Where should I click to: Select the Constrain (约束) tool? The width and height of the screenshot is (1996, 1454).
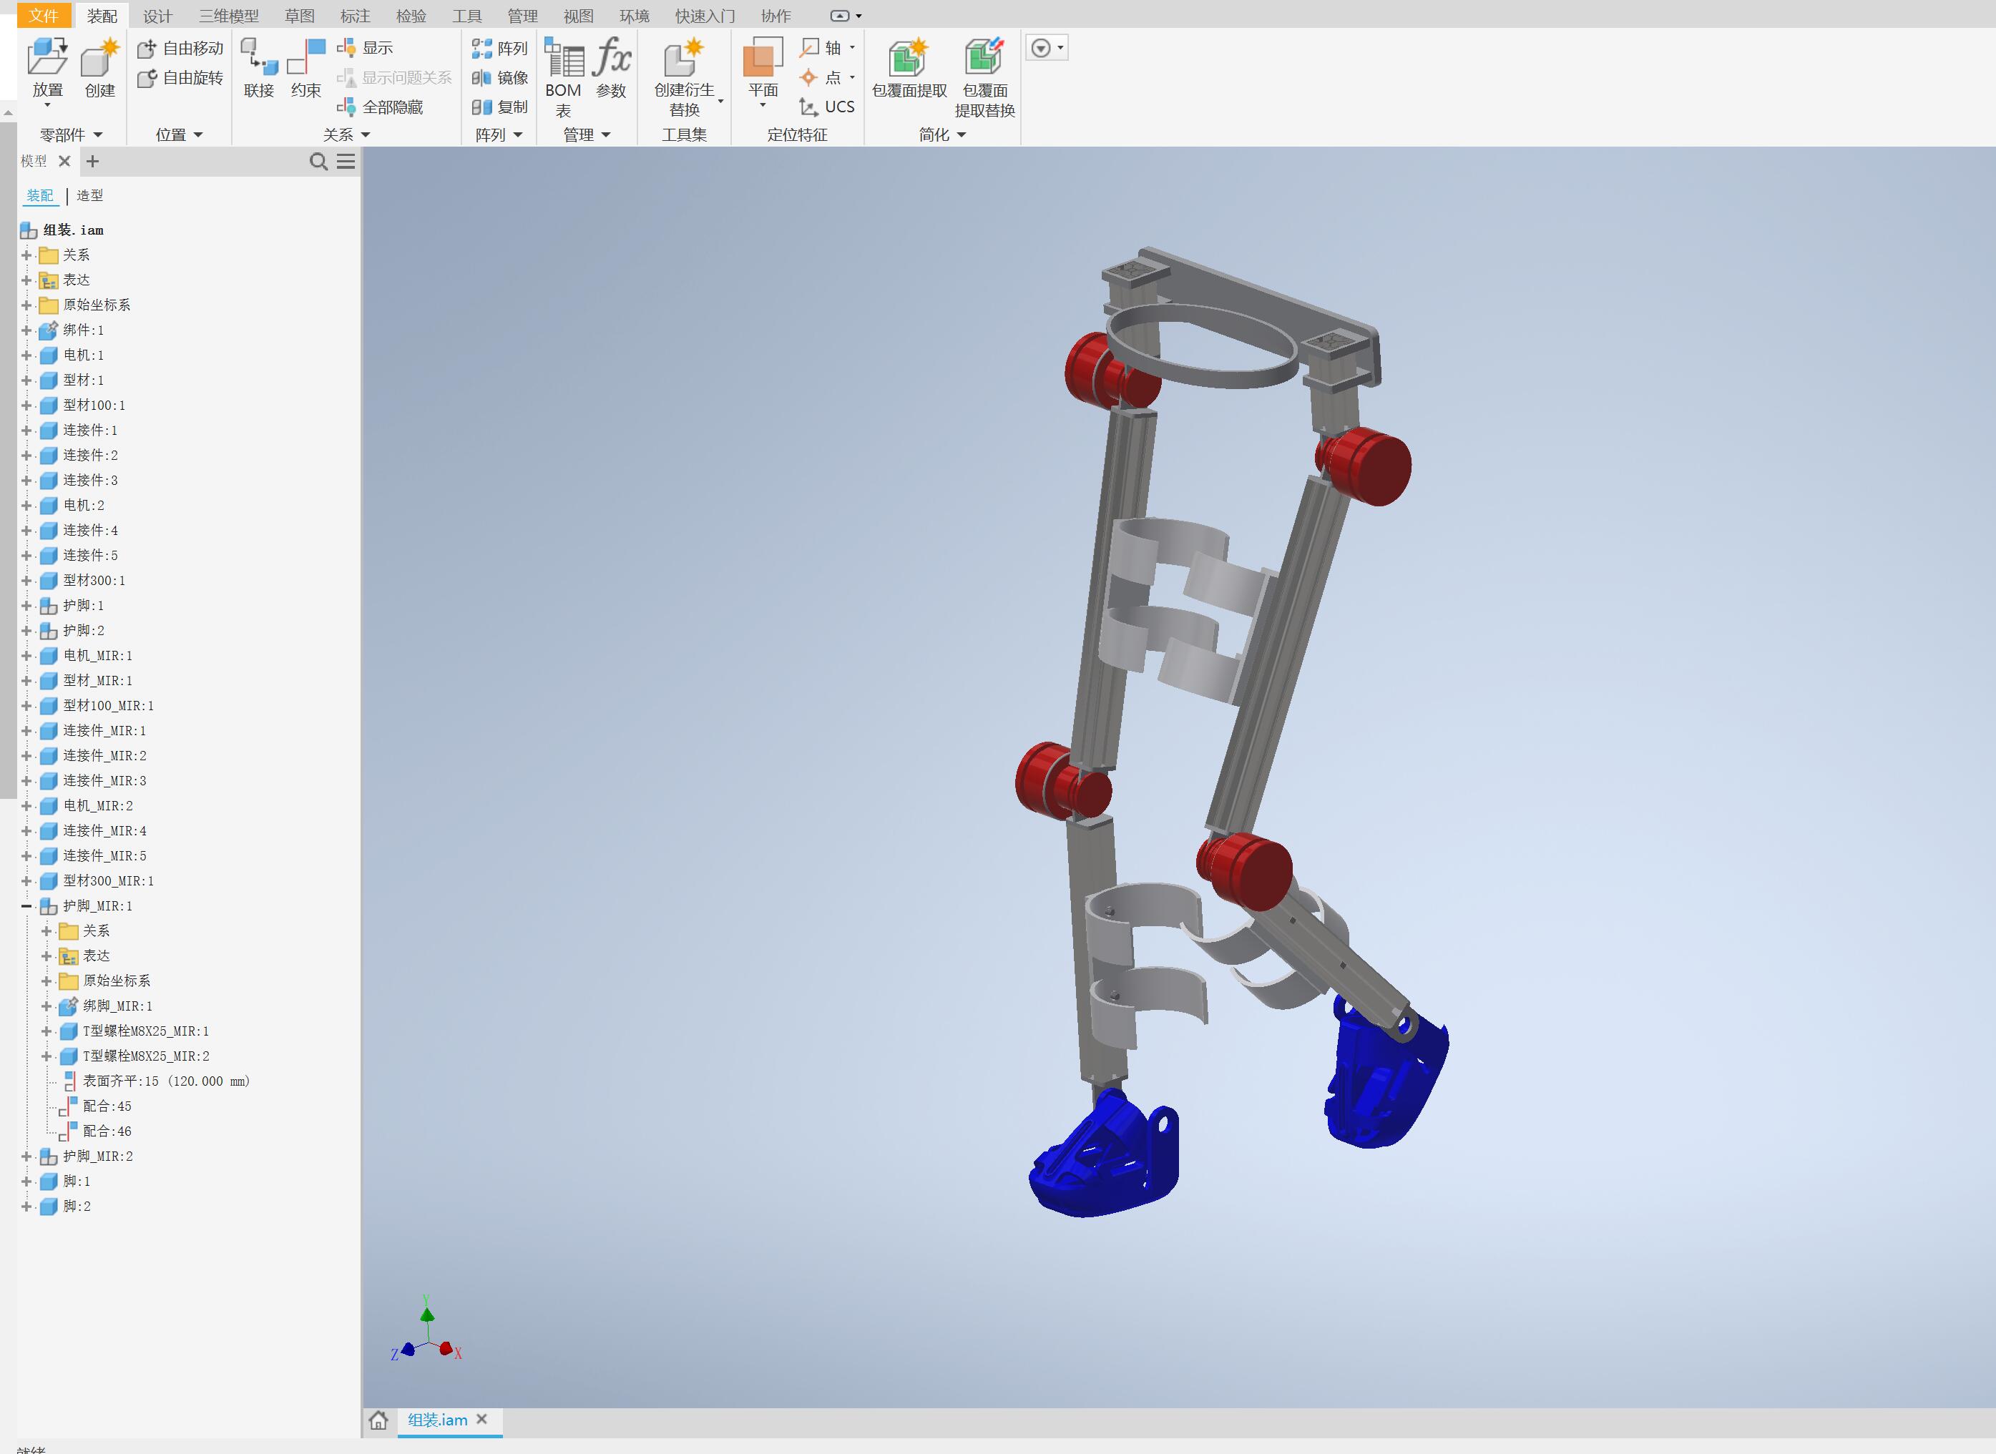(x=305, y=58)
